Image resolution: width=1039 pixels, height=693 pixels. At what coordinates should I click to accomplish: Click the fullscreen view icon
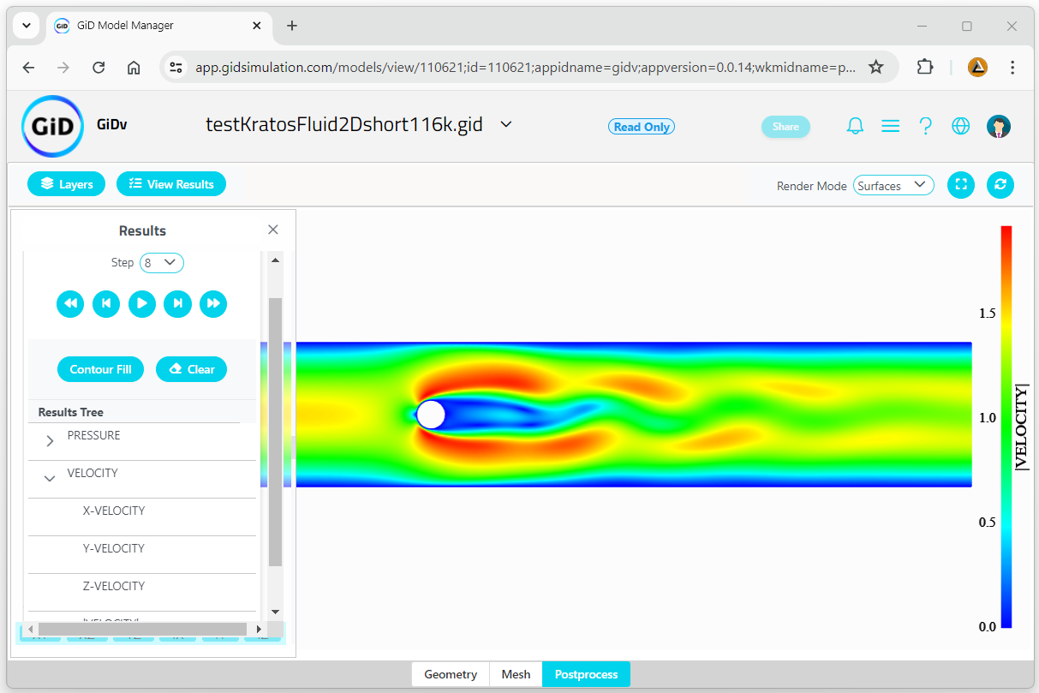tap(961, 185)
